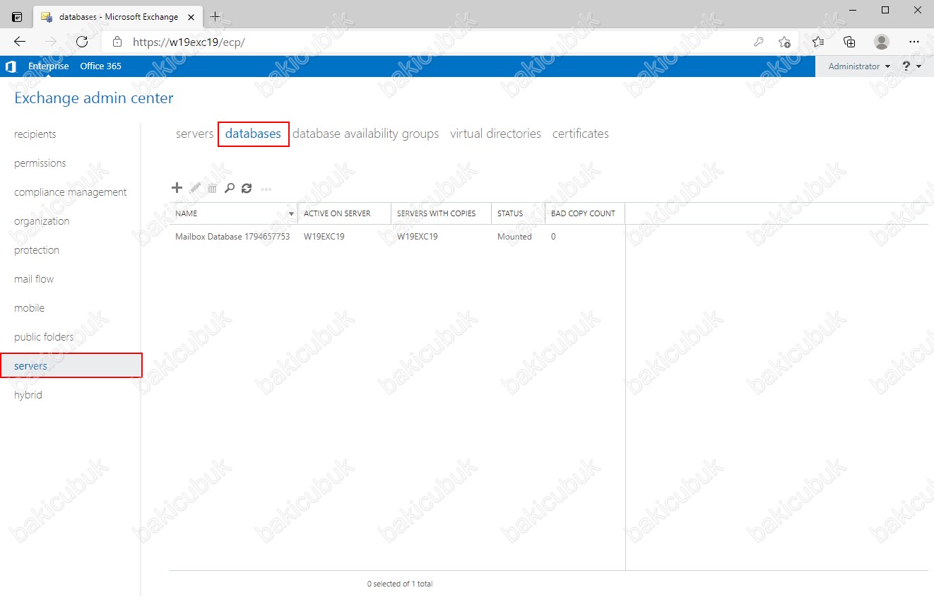934x607 pixels.
Task: Open permissions in the left navigation
Action: point(40,163)
